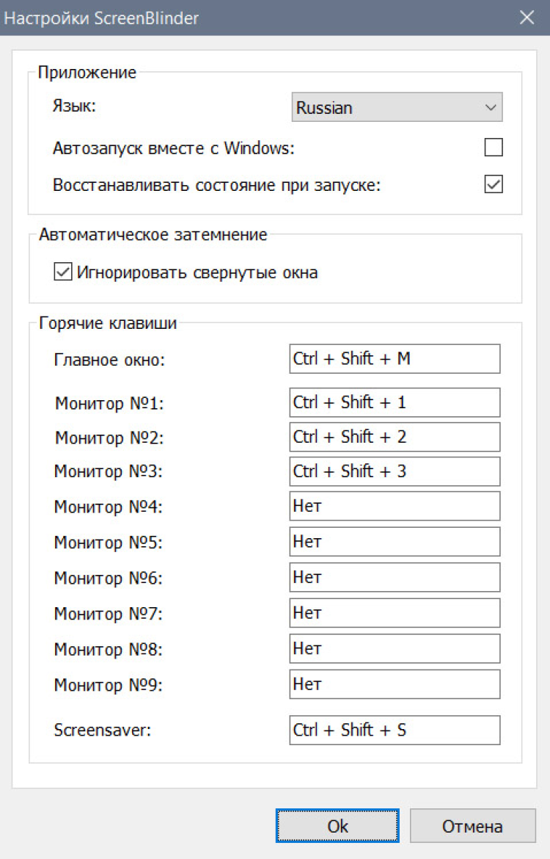
Task: Click the Монитор №6 hotkey field
Action: 395,577
